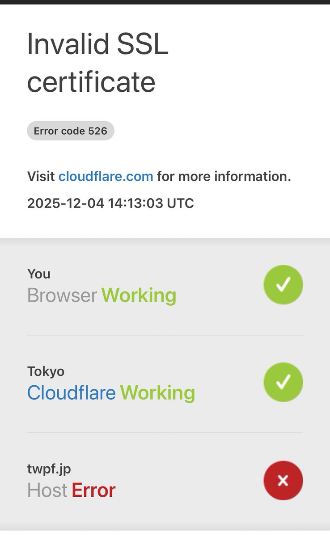Click the twpf.jp host name label
The width and height of the screenshot is (330, 537).
tap(49, 469)
